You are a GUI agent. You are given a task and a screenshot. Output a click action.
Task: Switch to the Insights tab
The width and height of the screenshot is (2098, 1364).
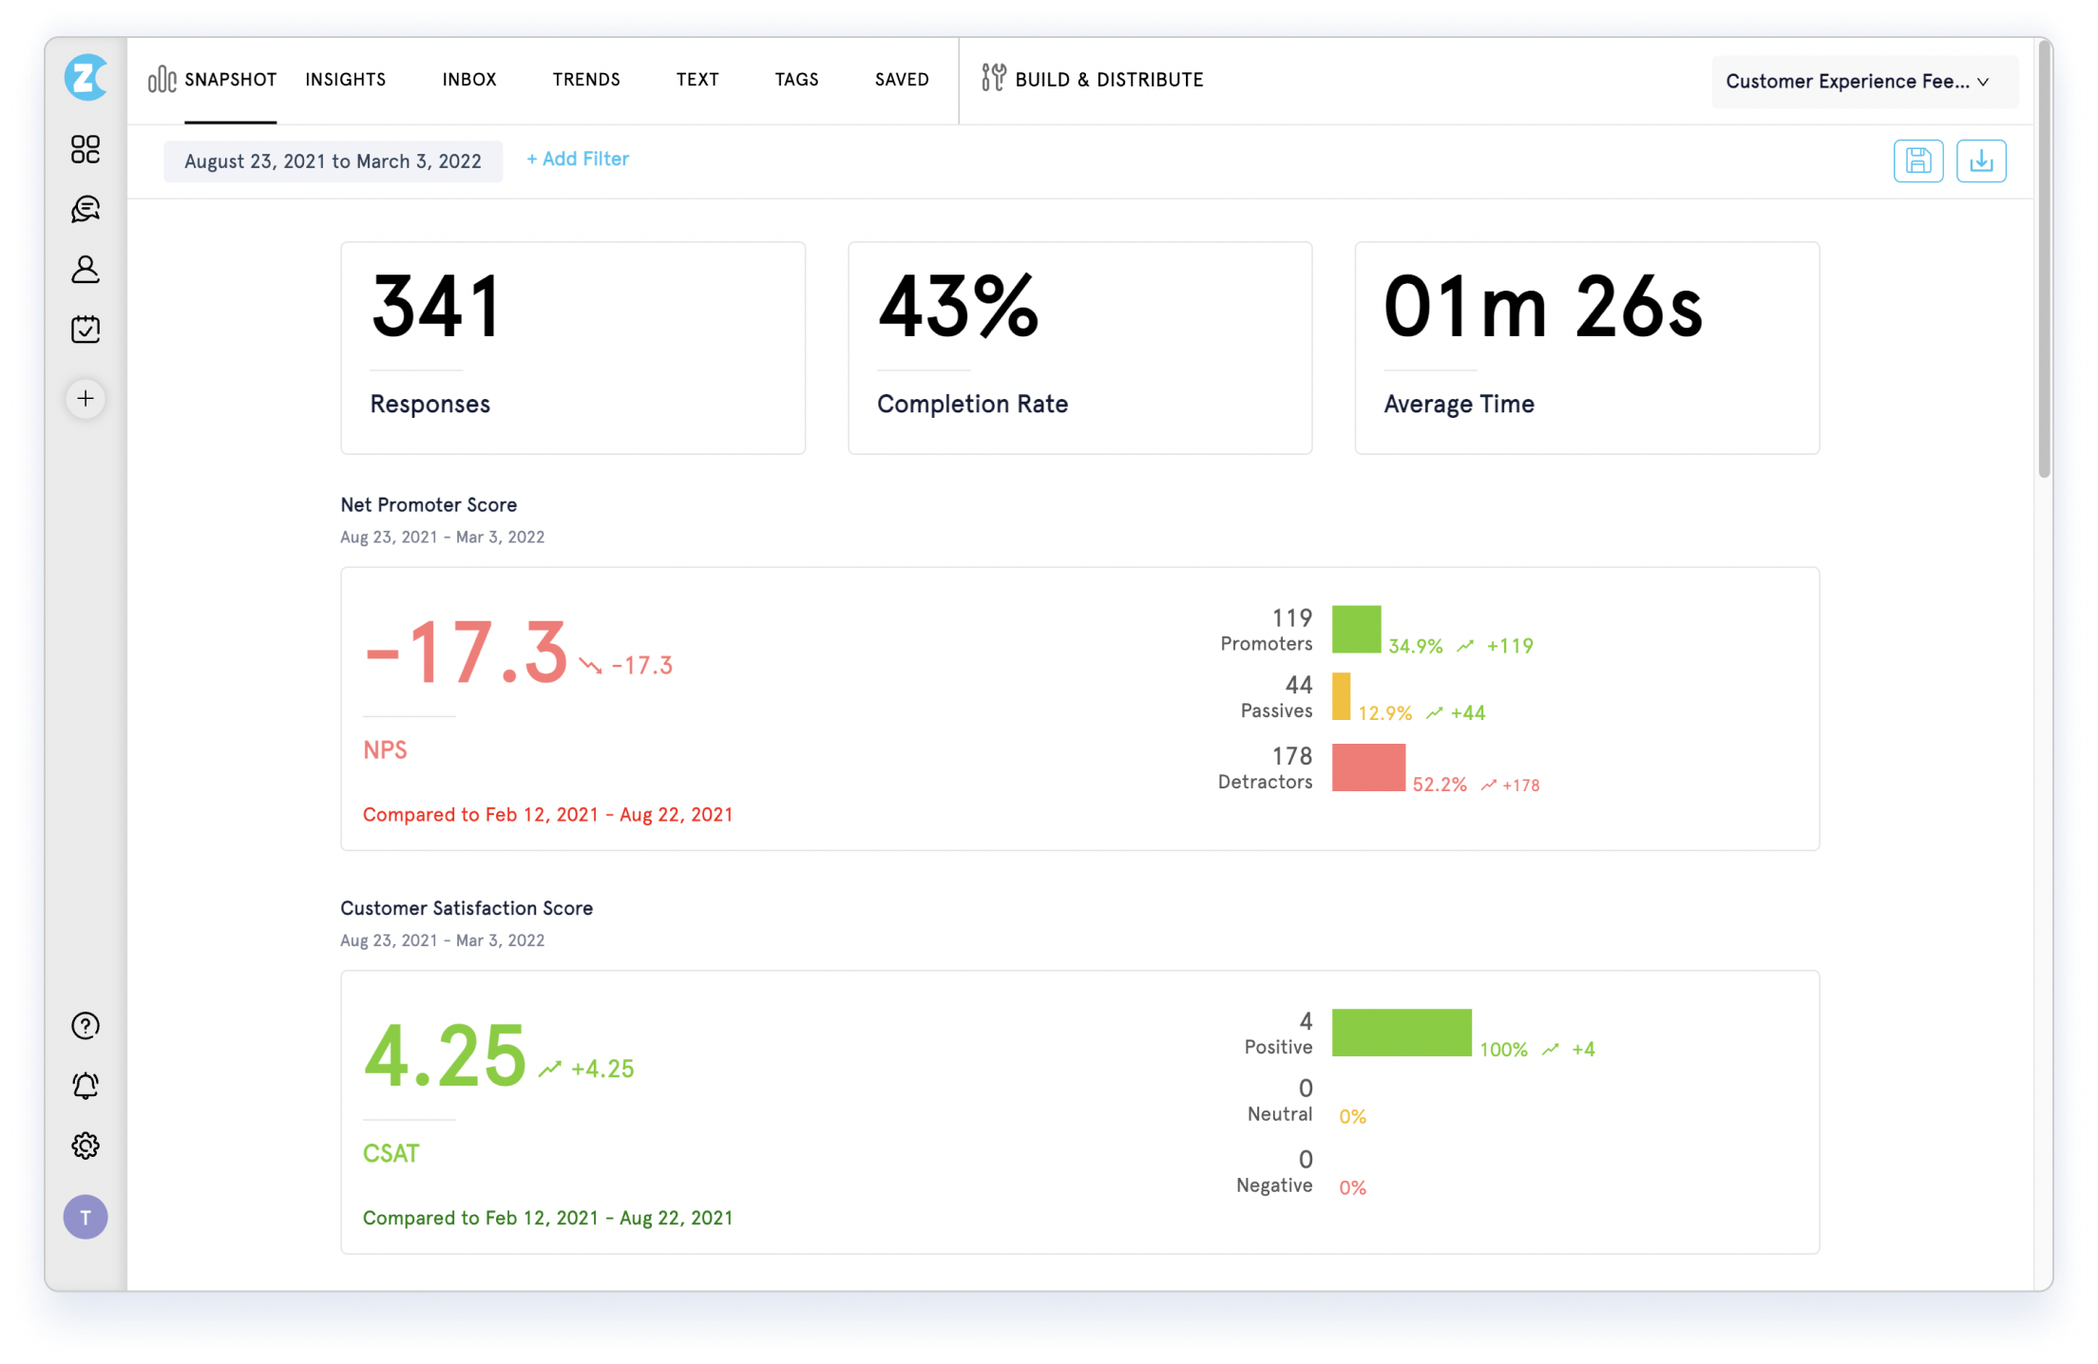[x=345, y=80]
